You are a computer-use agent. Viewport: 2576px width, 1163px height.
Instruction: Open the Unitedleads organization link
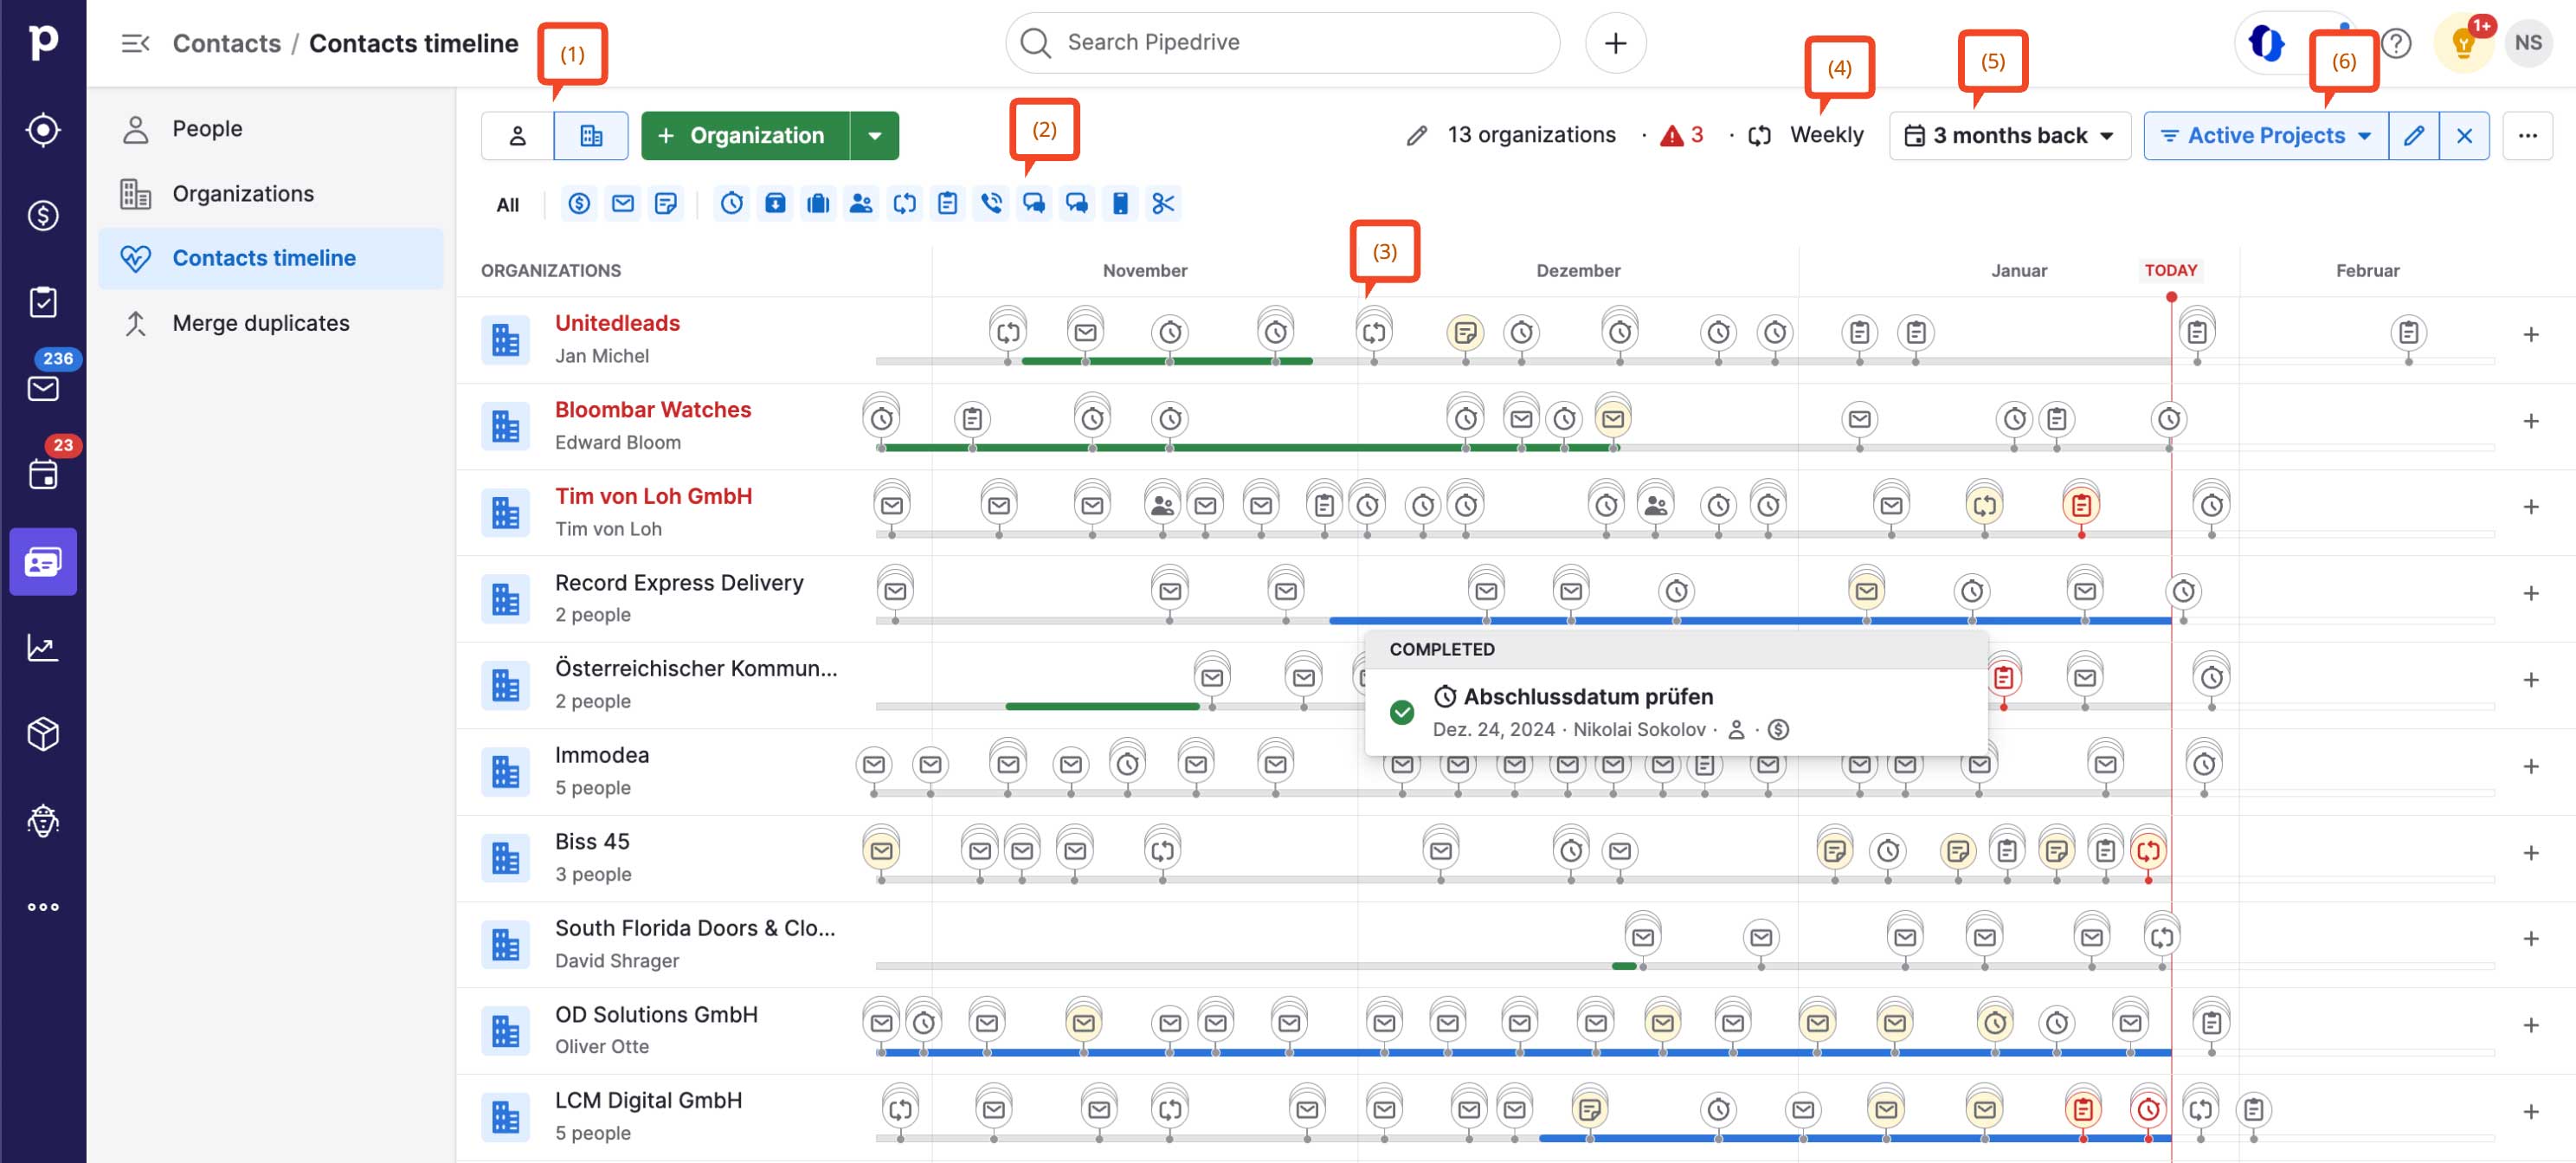(617, 323)
